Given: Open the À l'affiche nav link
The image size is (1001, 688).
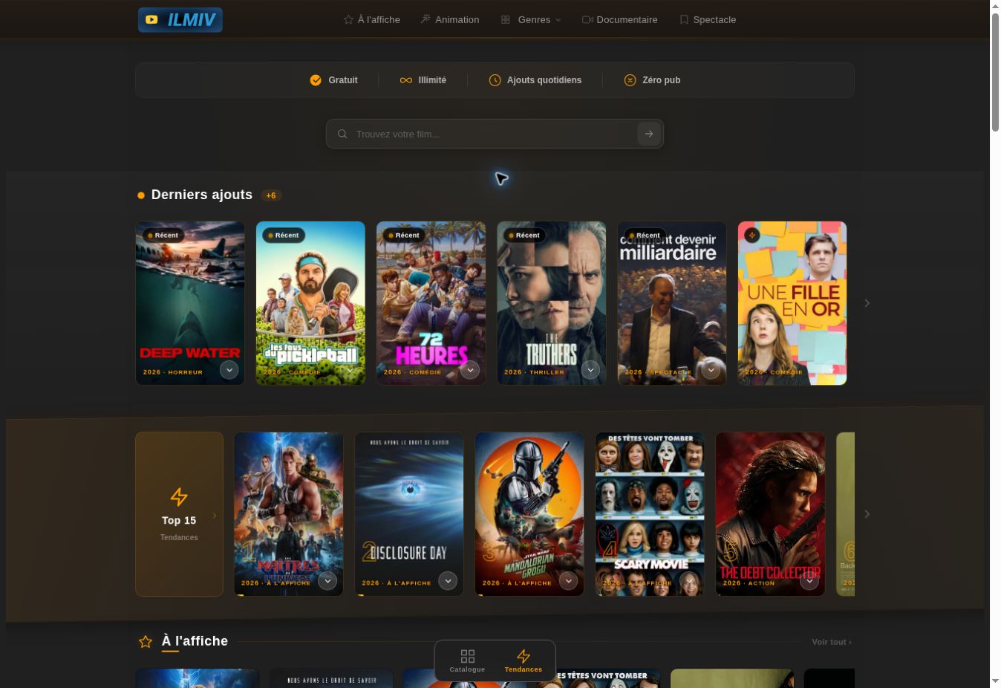Looking at the screenshot, I should pyautogui.click(x=371, y=20).
